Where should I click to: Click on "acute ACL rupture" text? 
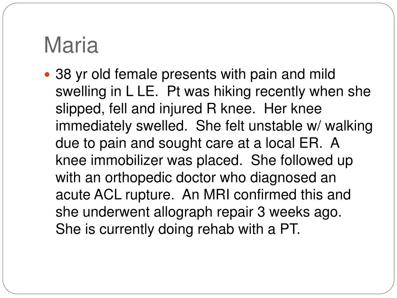113,195
